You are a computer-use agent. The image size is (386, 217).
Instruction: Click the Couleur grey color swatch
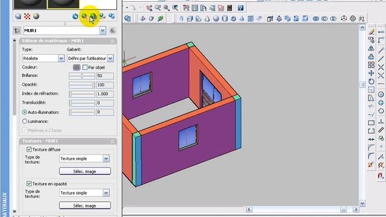[77, 67]
